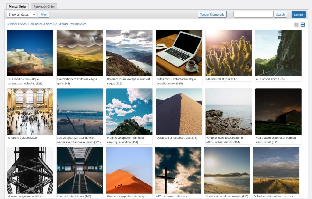Click the Search button
This screenshot has width=312, height=199.
coord(280,14)
